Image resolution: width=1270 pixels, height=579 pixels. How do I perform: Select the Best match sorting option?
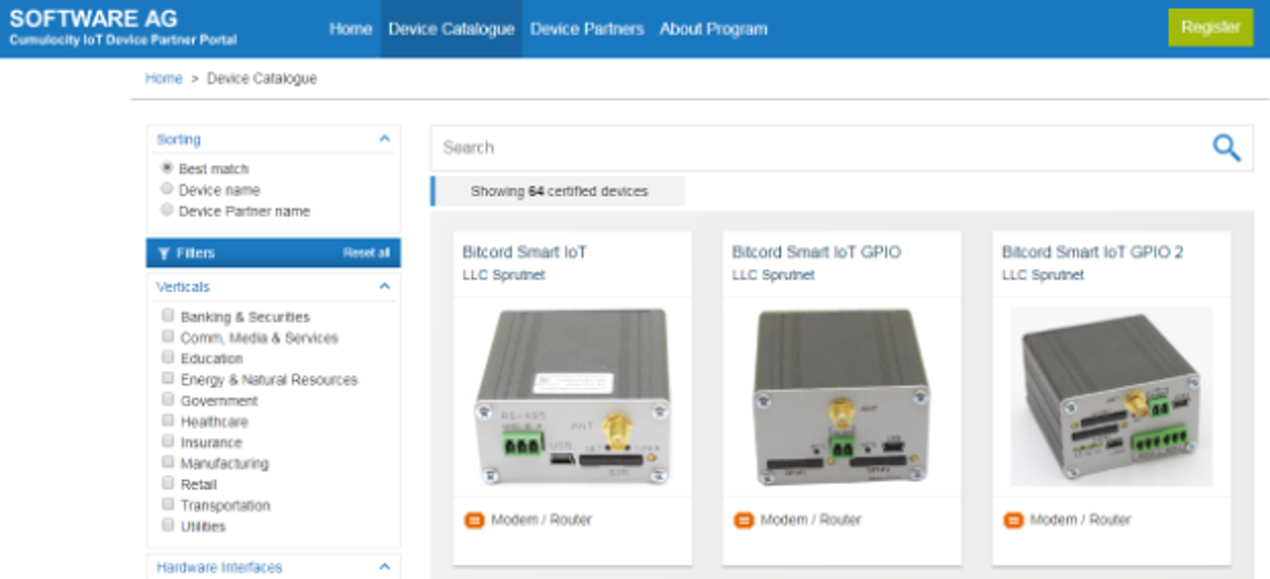(x=167, y=168)
